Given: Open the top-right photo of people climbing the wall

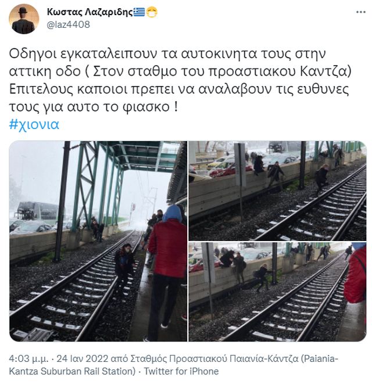Looking at the screenshot, I should coord(277,191).
